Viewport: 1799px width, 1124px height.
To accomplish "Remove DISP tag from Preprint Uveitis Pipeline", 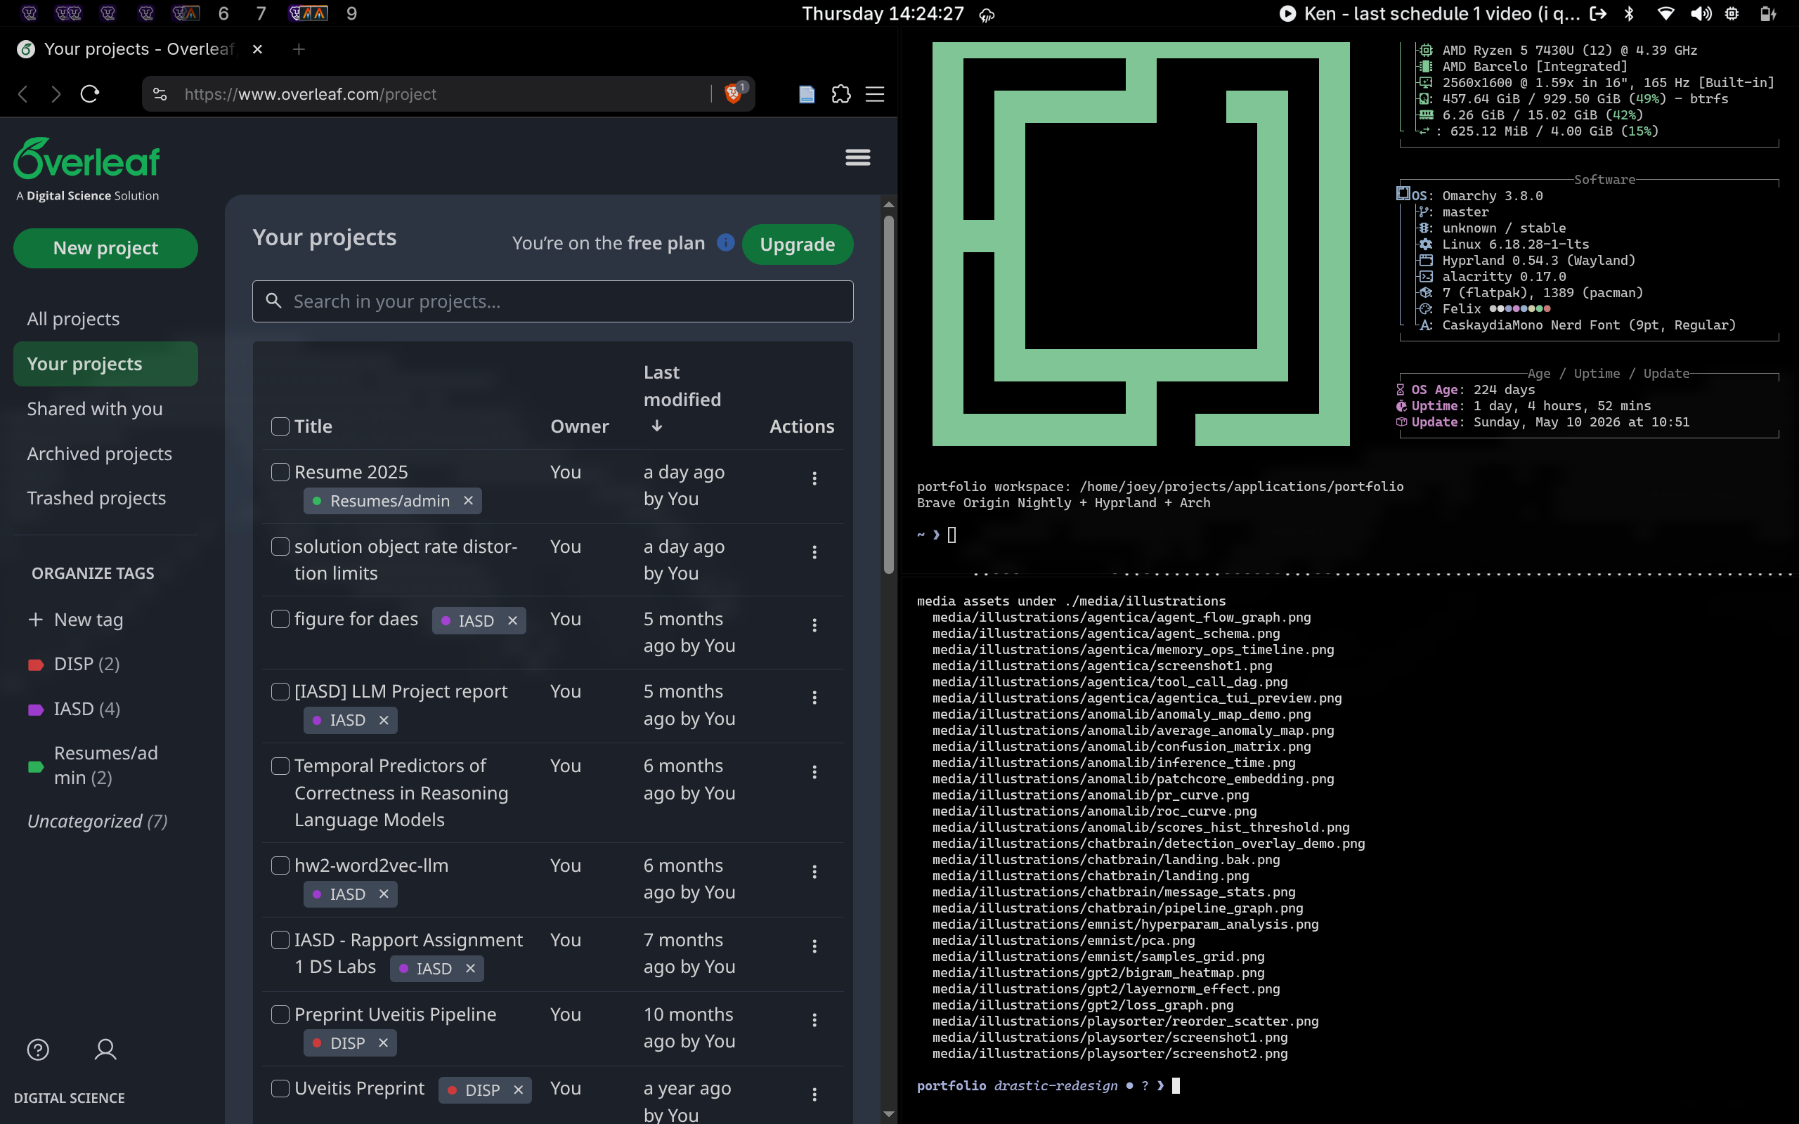I will (x=383, y=1043).
